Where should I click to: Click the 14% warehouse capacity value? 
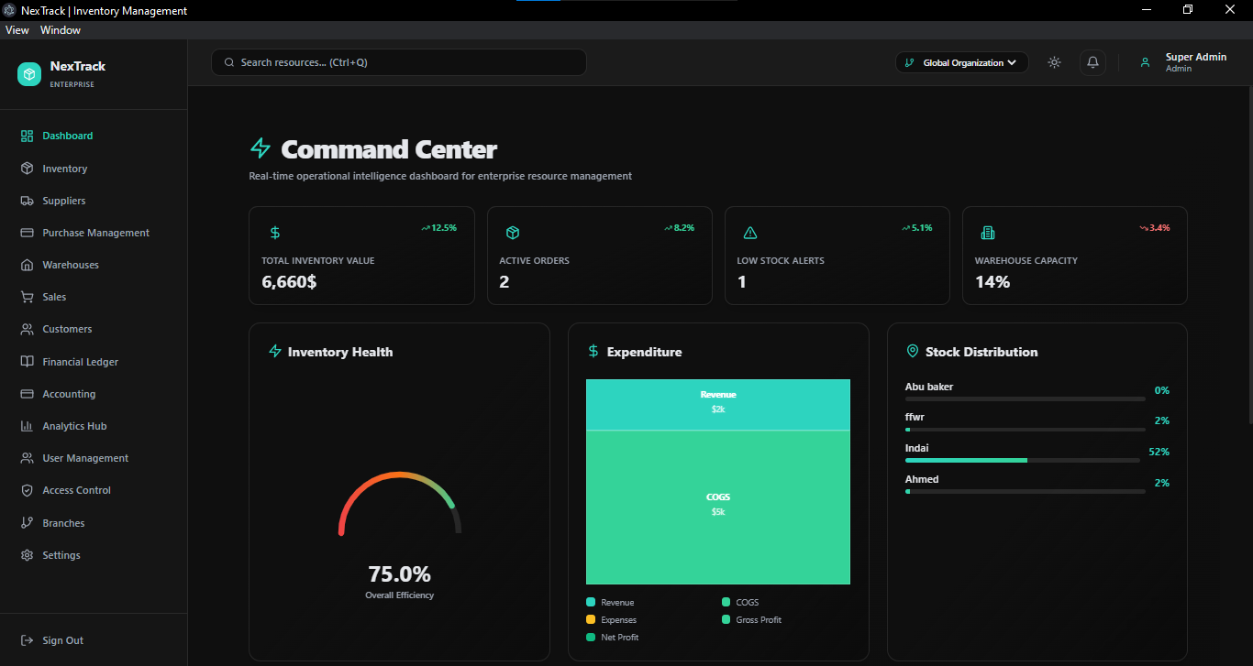[x=992, y=282]
